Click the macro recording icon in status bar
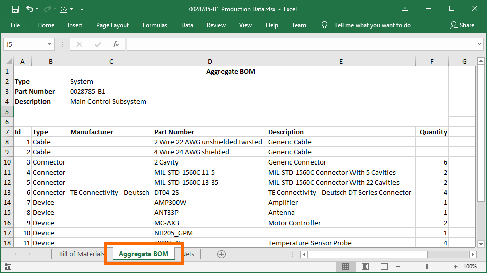487x273 pixels. point(8,266)
